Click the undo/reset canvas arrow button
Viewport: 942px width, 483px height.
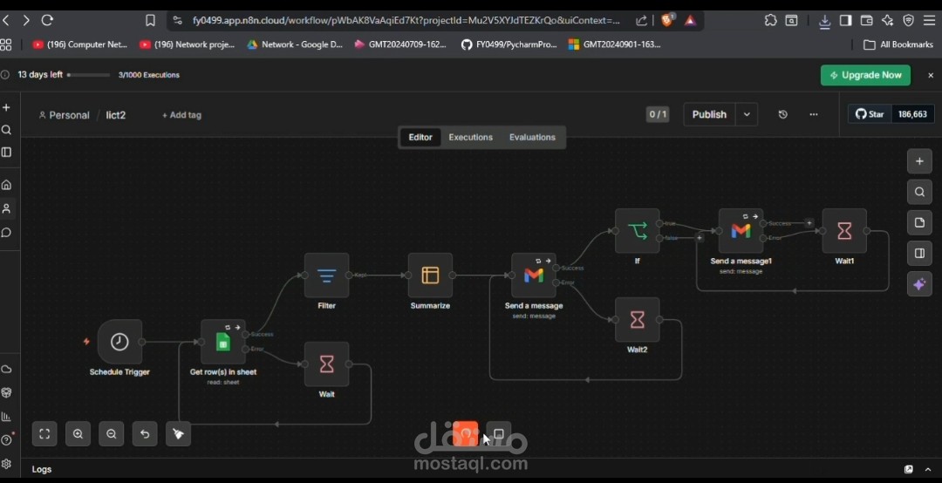click(x=145, y=433)
